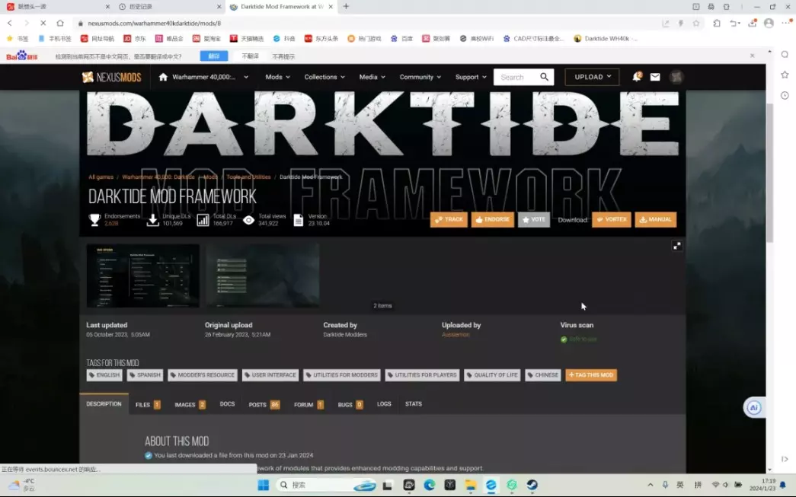Expand the Collections menu
796x497 pixels.
pyautogui.click(x=324, y=77)
